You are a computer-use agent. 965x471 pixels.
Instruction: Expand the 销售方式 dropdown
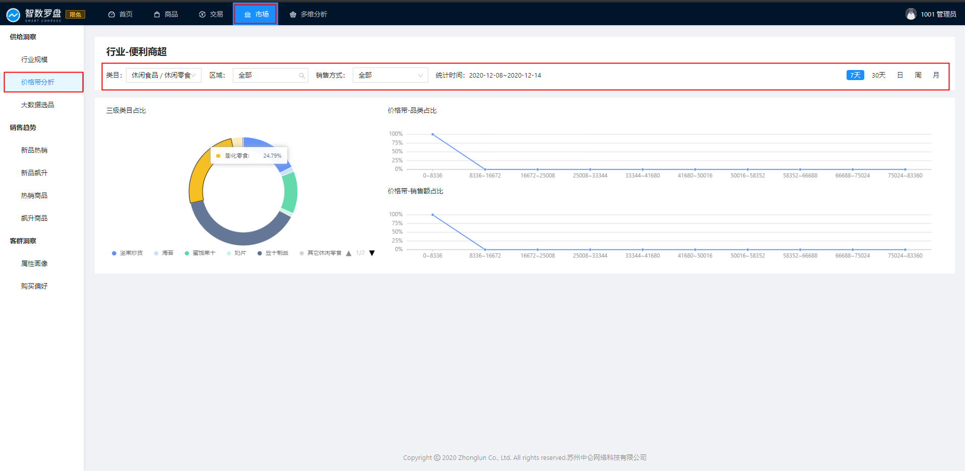[x=390, y=75]
